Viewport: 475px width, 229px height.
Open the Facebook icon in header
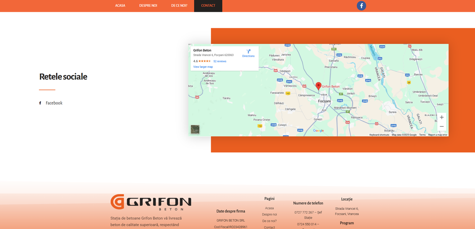point(361,6)
